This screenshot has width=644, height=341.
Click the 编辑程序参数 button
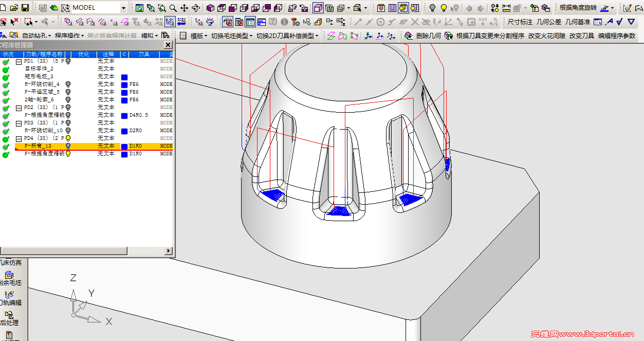pos(616,35)
